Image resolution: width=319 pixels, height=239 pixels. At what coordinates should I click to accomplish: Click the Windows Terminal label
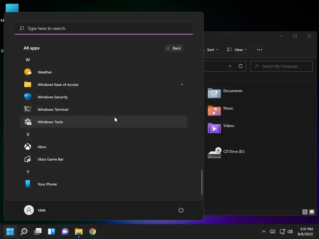tap(53, 109)
